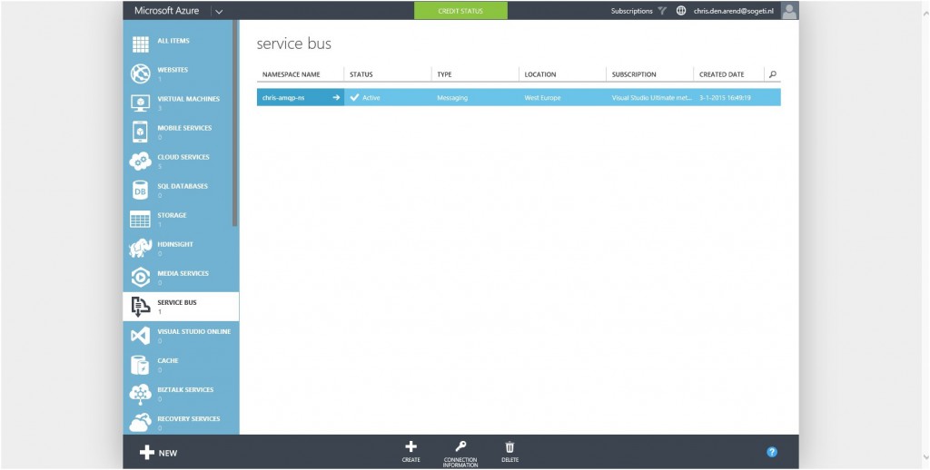Open SQL Databases DB icon
This screenshot has height=470, width=930.
(141, 190)
